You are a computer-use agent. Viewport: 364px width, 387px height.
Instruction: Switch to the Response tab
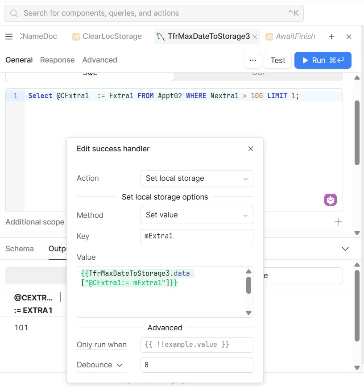(57, 60)
